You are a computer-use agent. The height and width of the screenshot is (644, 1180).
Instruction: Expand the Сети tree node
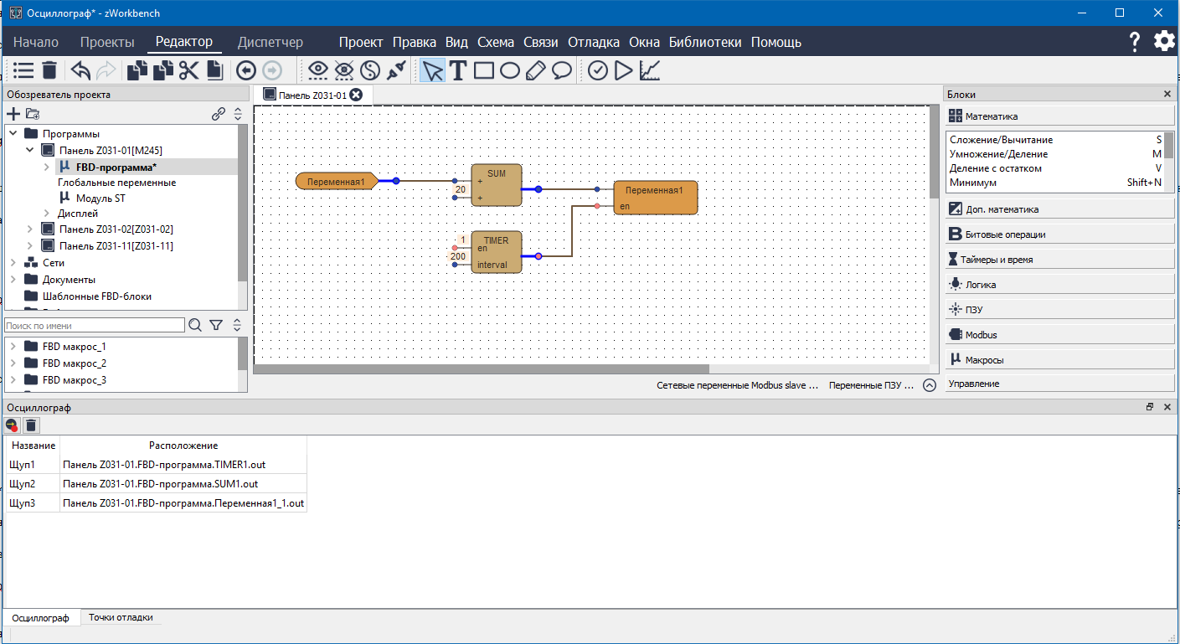[x=13, y=263]
